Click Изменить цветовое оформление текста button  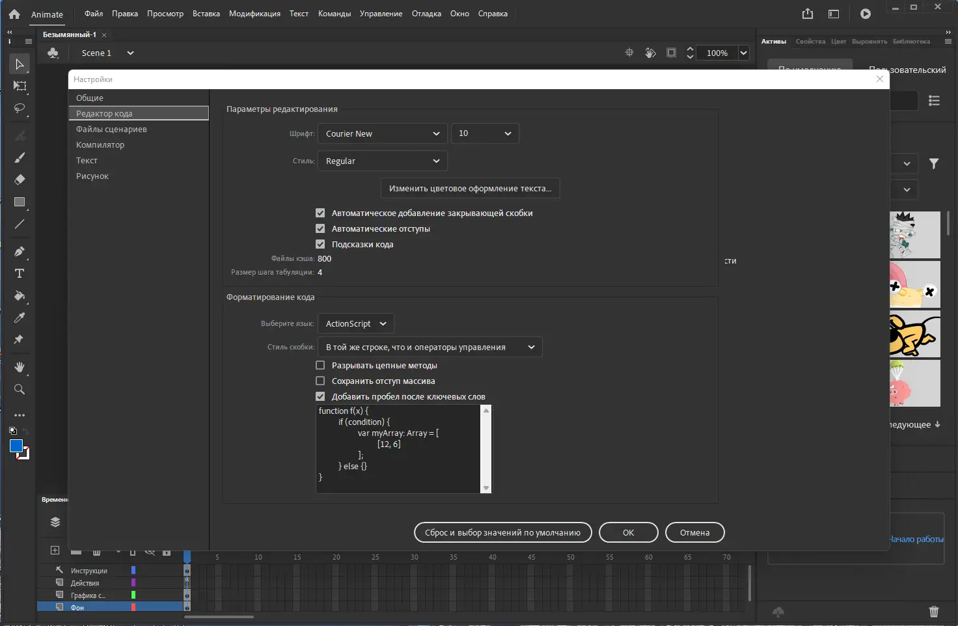coord(470,188)
